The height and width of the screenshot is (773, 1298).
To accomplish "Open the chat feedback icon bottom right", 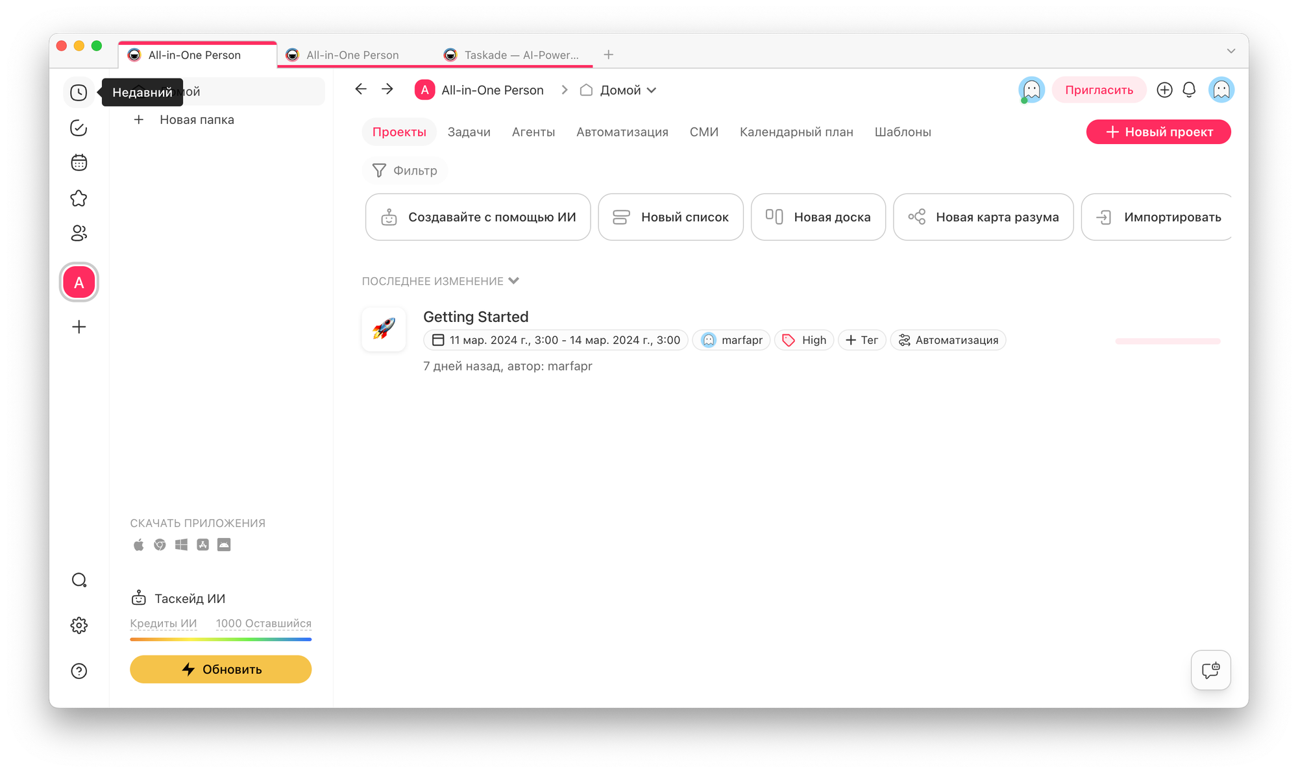I will (x=1210, y=670).
